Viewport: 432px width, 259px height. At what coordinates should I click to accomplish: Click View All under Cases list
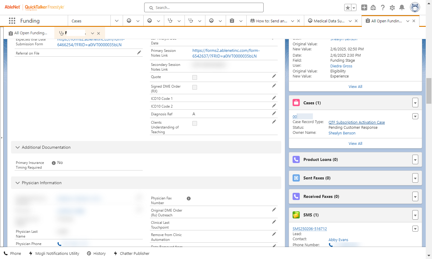355,143
